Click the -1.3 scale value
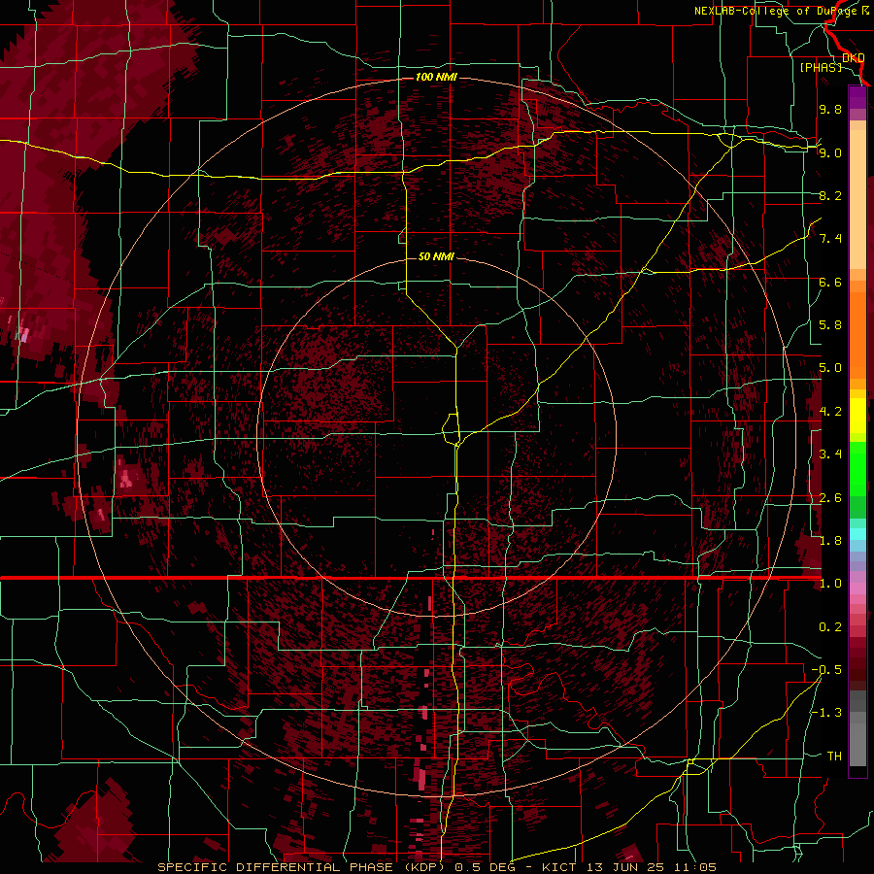The height and width of the screenshot is (874, 874). [826, 713]
